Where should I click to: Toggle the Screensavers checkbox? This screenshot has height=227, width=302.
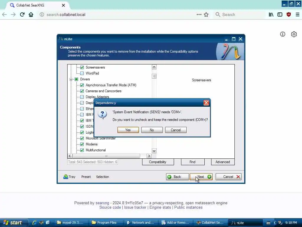[x=82, y=67]
